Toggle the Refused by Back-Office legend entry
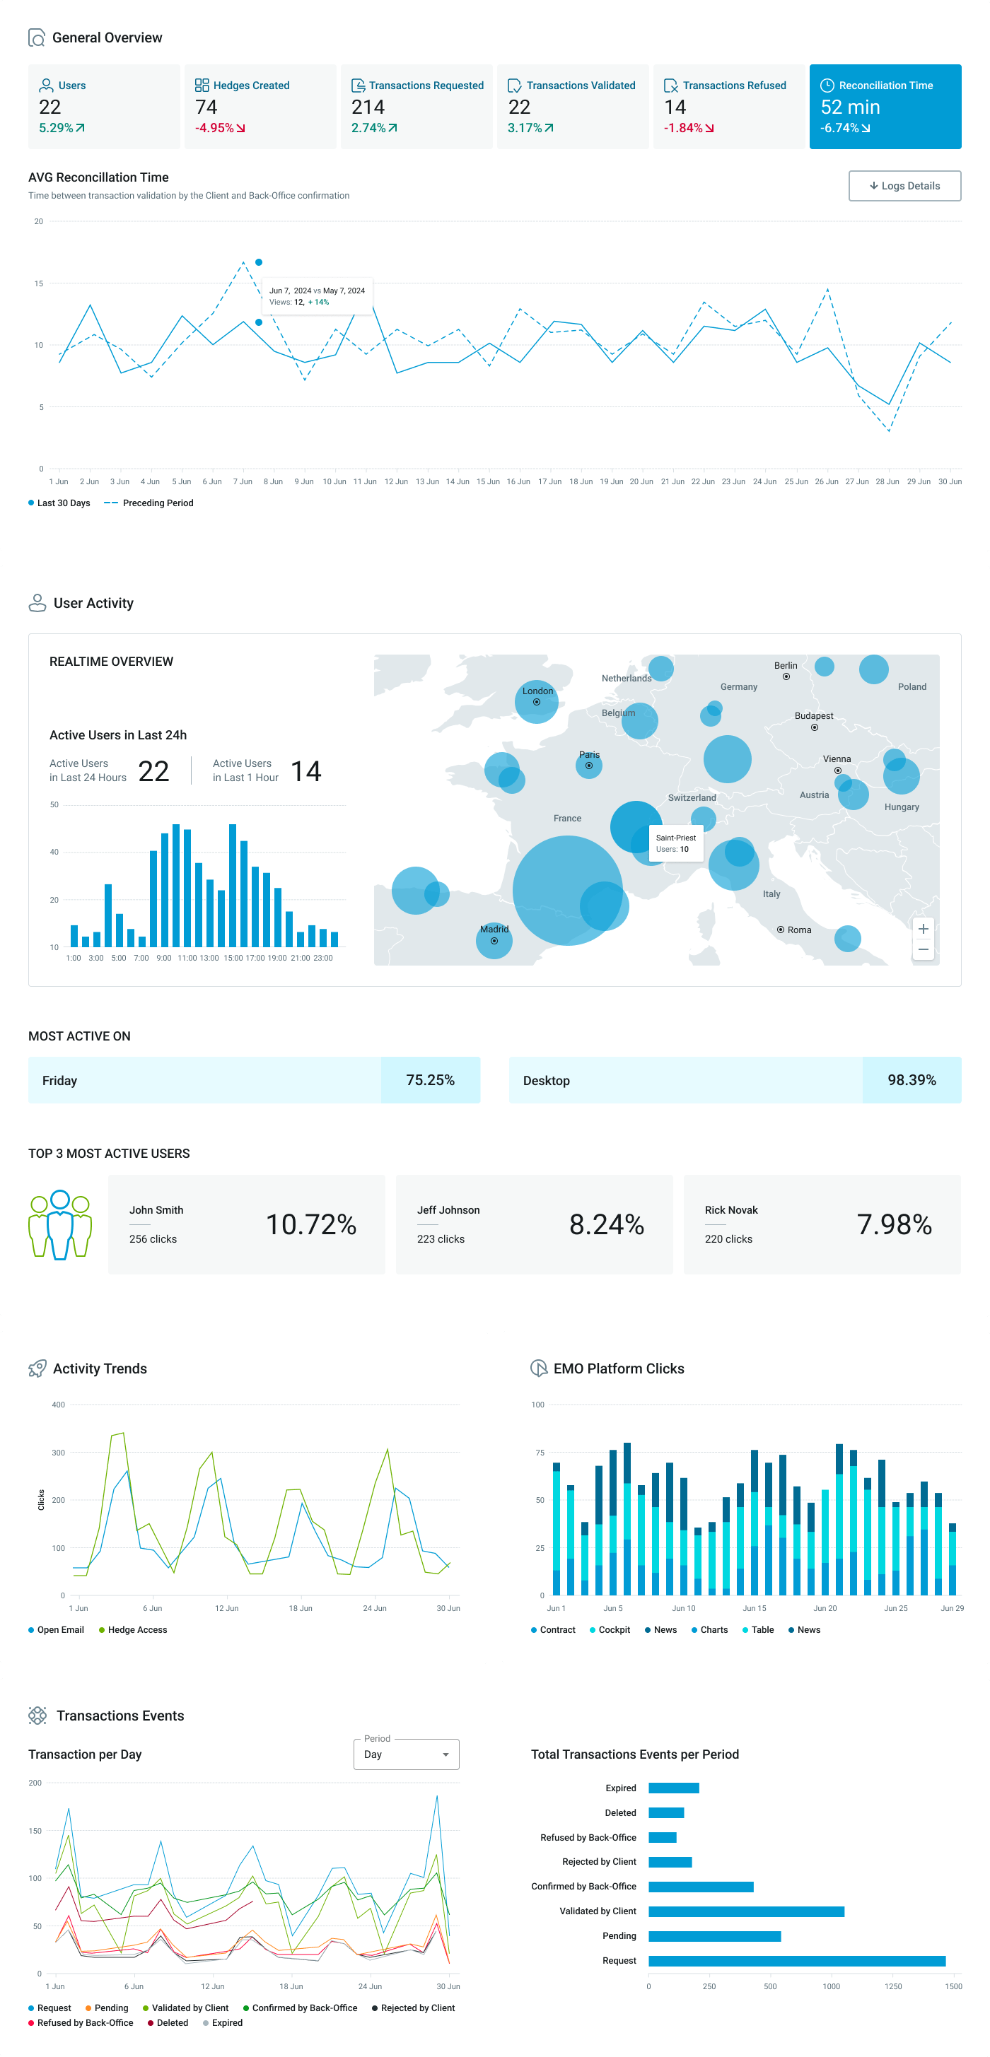The image size is (990, 2057). click(x=81, y=2022)
